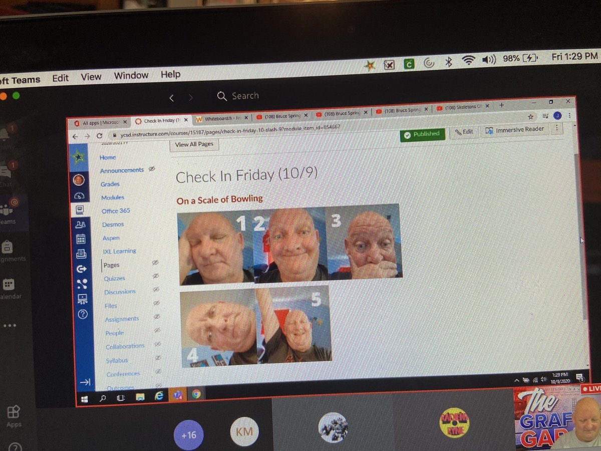Screen dimensions: 601x451
Task: Toggle visibility eye icon next to Discussions
Action: 156,289
